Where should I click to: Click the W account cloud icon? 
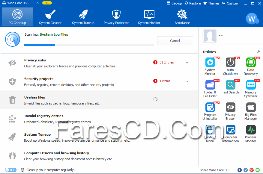click(x=252, y=19)
